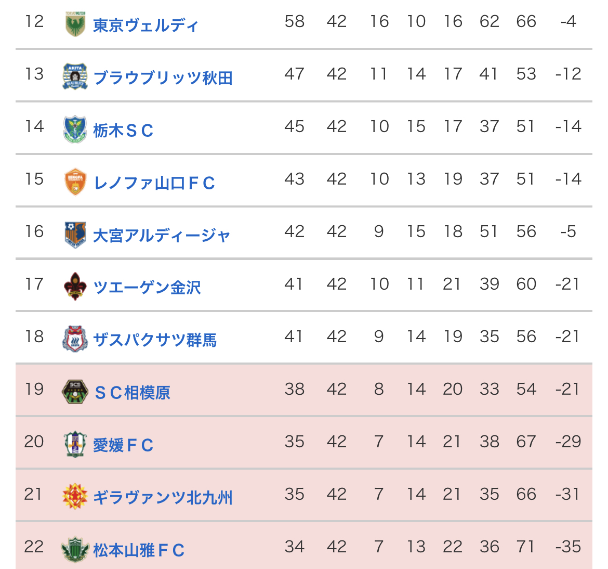Open the ＳＣ相模原 team link
Viewport: 608px width, 569px height.
tap(132, 393)
